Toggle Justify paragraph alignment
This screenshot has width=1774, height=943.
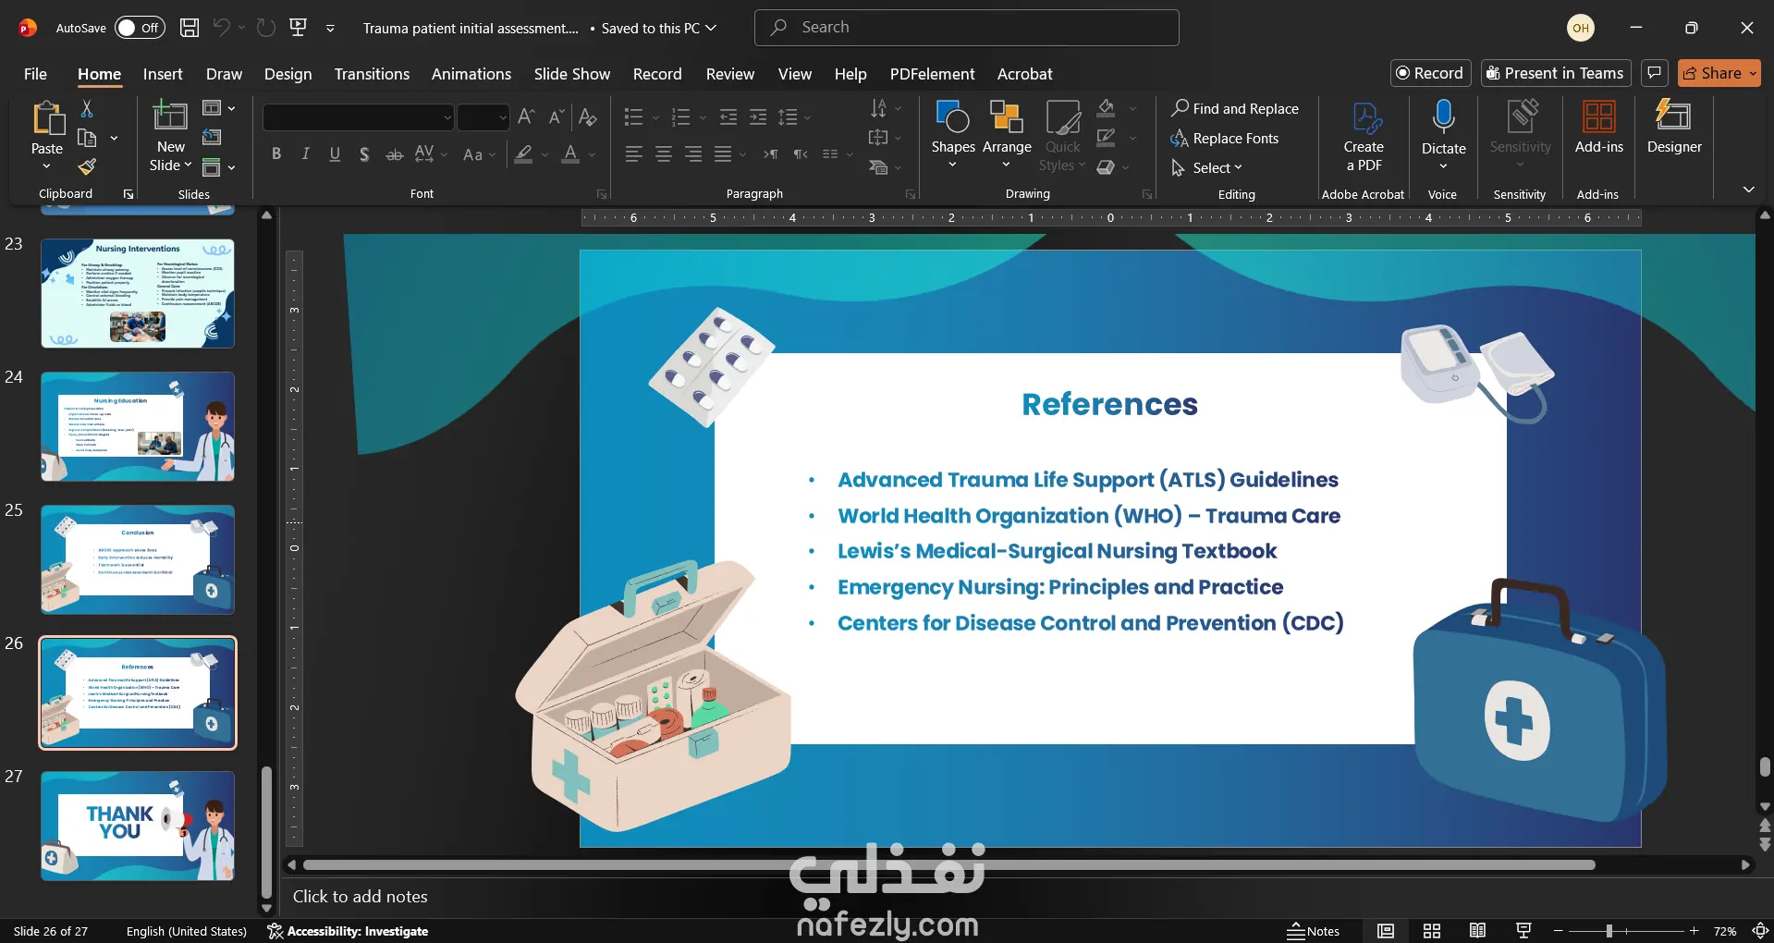tap(723, 154)
